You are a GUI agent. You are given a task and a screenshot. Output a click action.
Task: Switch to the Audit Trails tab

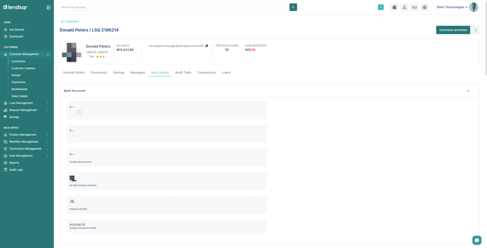coord(183,73)
